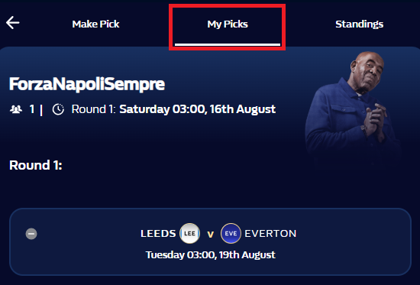This screenshot has width=420, height=285.
Task: Click the presenter photo in header
Action: click(x=352, y=110)
